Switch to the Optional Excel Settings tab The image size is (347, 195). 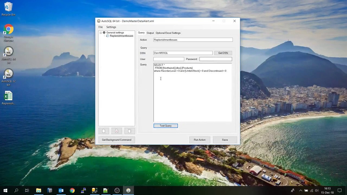tap(168, 33)
